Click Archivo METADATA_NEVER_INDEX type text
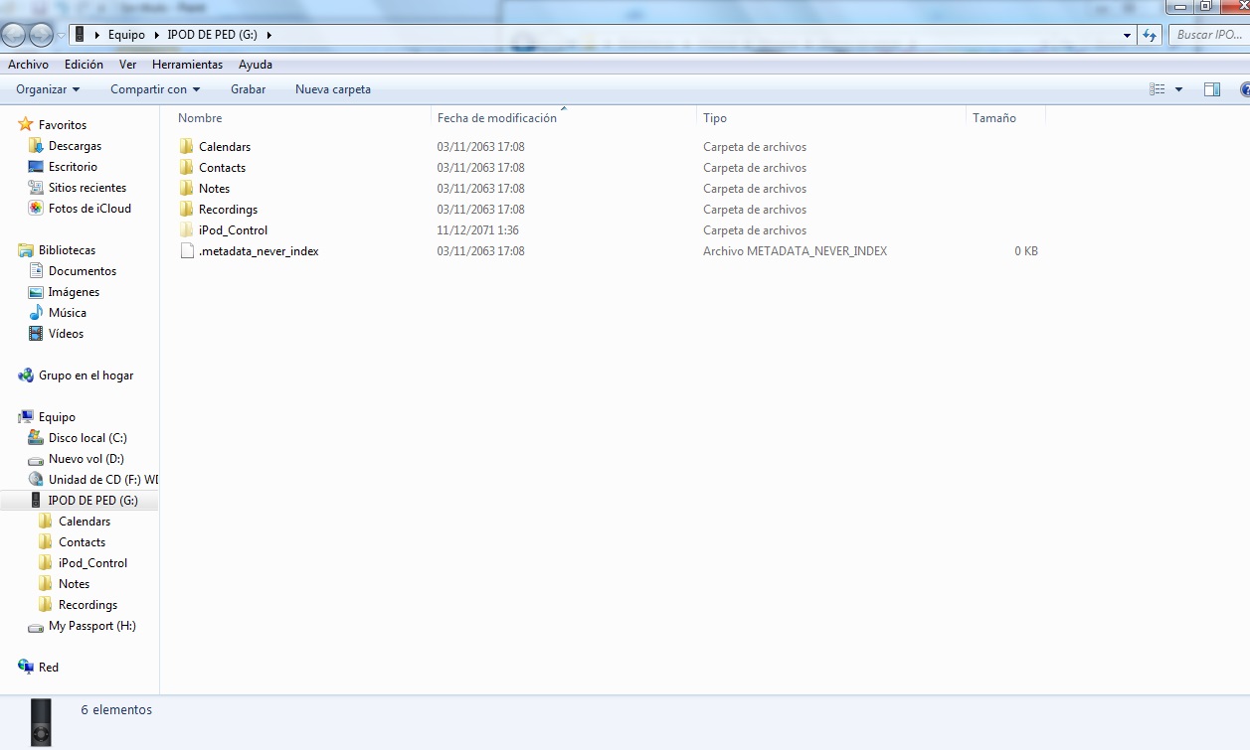This screenshot has width=1250, height=750. pos(795,251)
